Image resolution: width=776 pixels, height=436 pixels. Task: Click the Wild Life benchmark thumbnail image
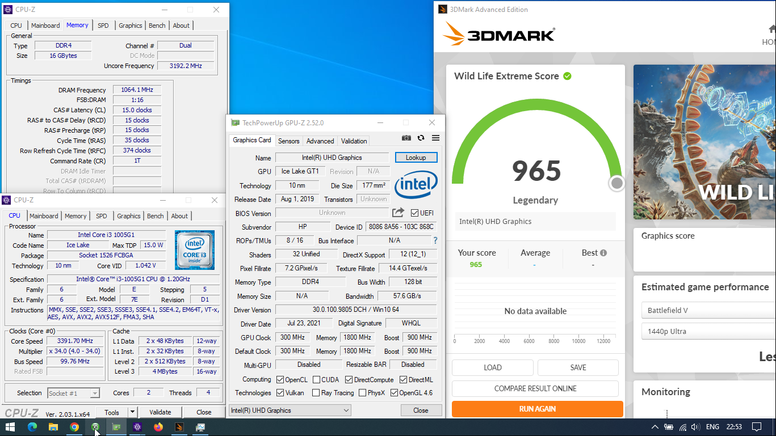point(704,142)
